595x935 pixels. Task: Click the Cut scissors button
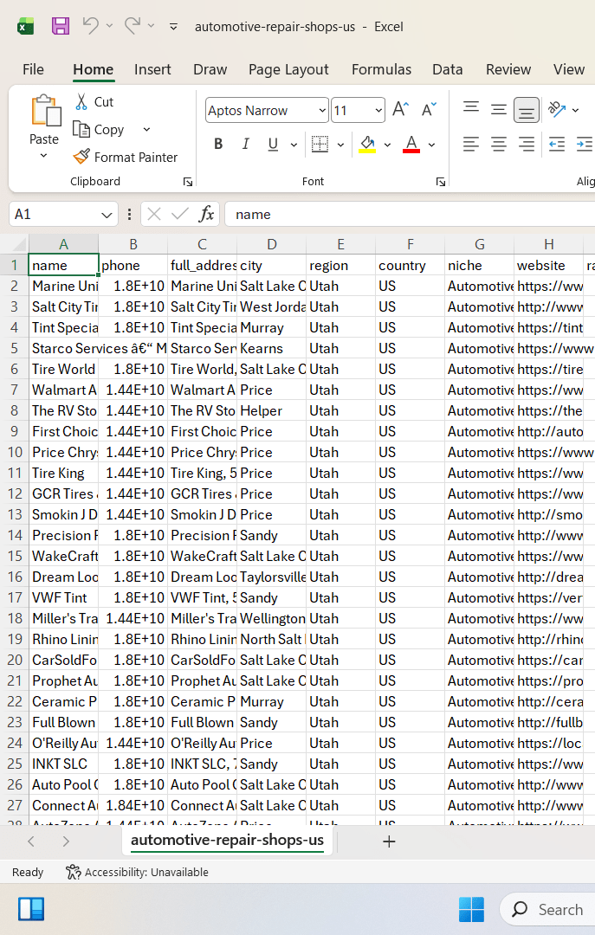[x=94, y=102]
